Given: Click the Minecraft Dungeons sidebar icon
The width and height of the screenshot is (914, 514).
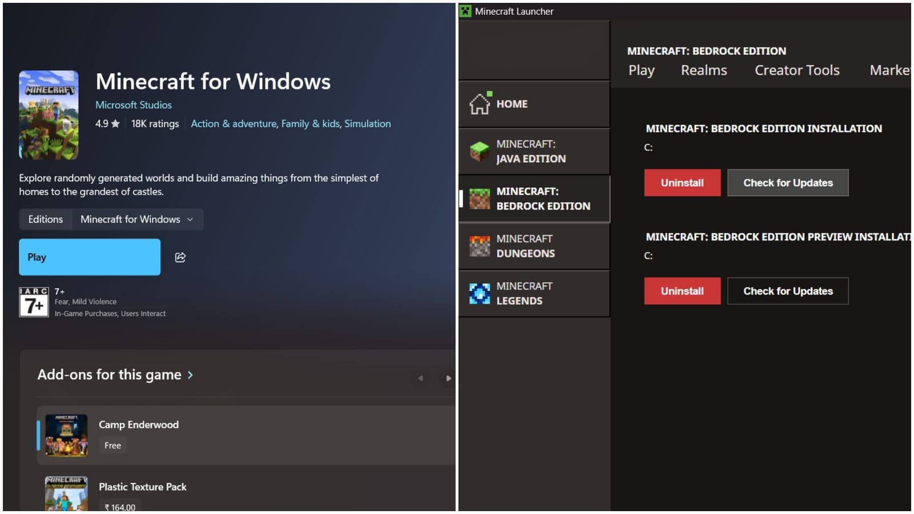Looking at the screenshot, I should click(x=479, y=246).
